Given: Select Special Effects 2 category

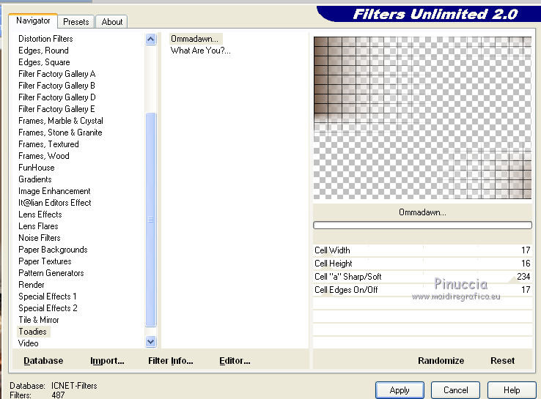Looking at the screenshot, I should [x=48, y=308].
